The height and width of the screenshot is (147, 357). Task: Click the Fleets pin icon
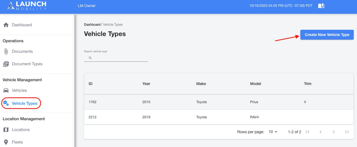click(x=6, y=142)
